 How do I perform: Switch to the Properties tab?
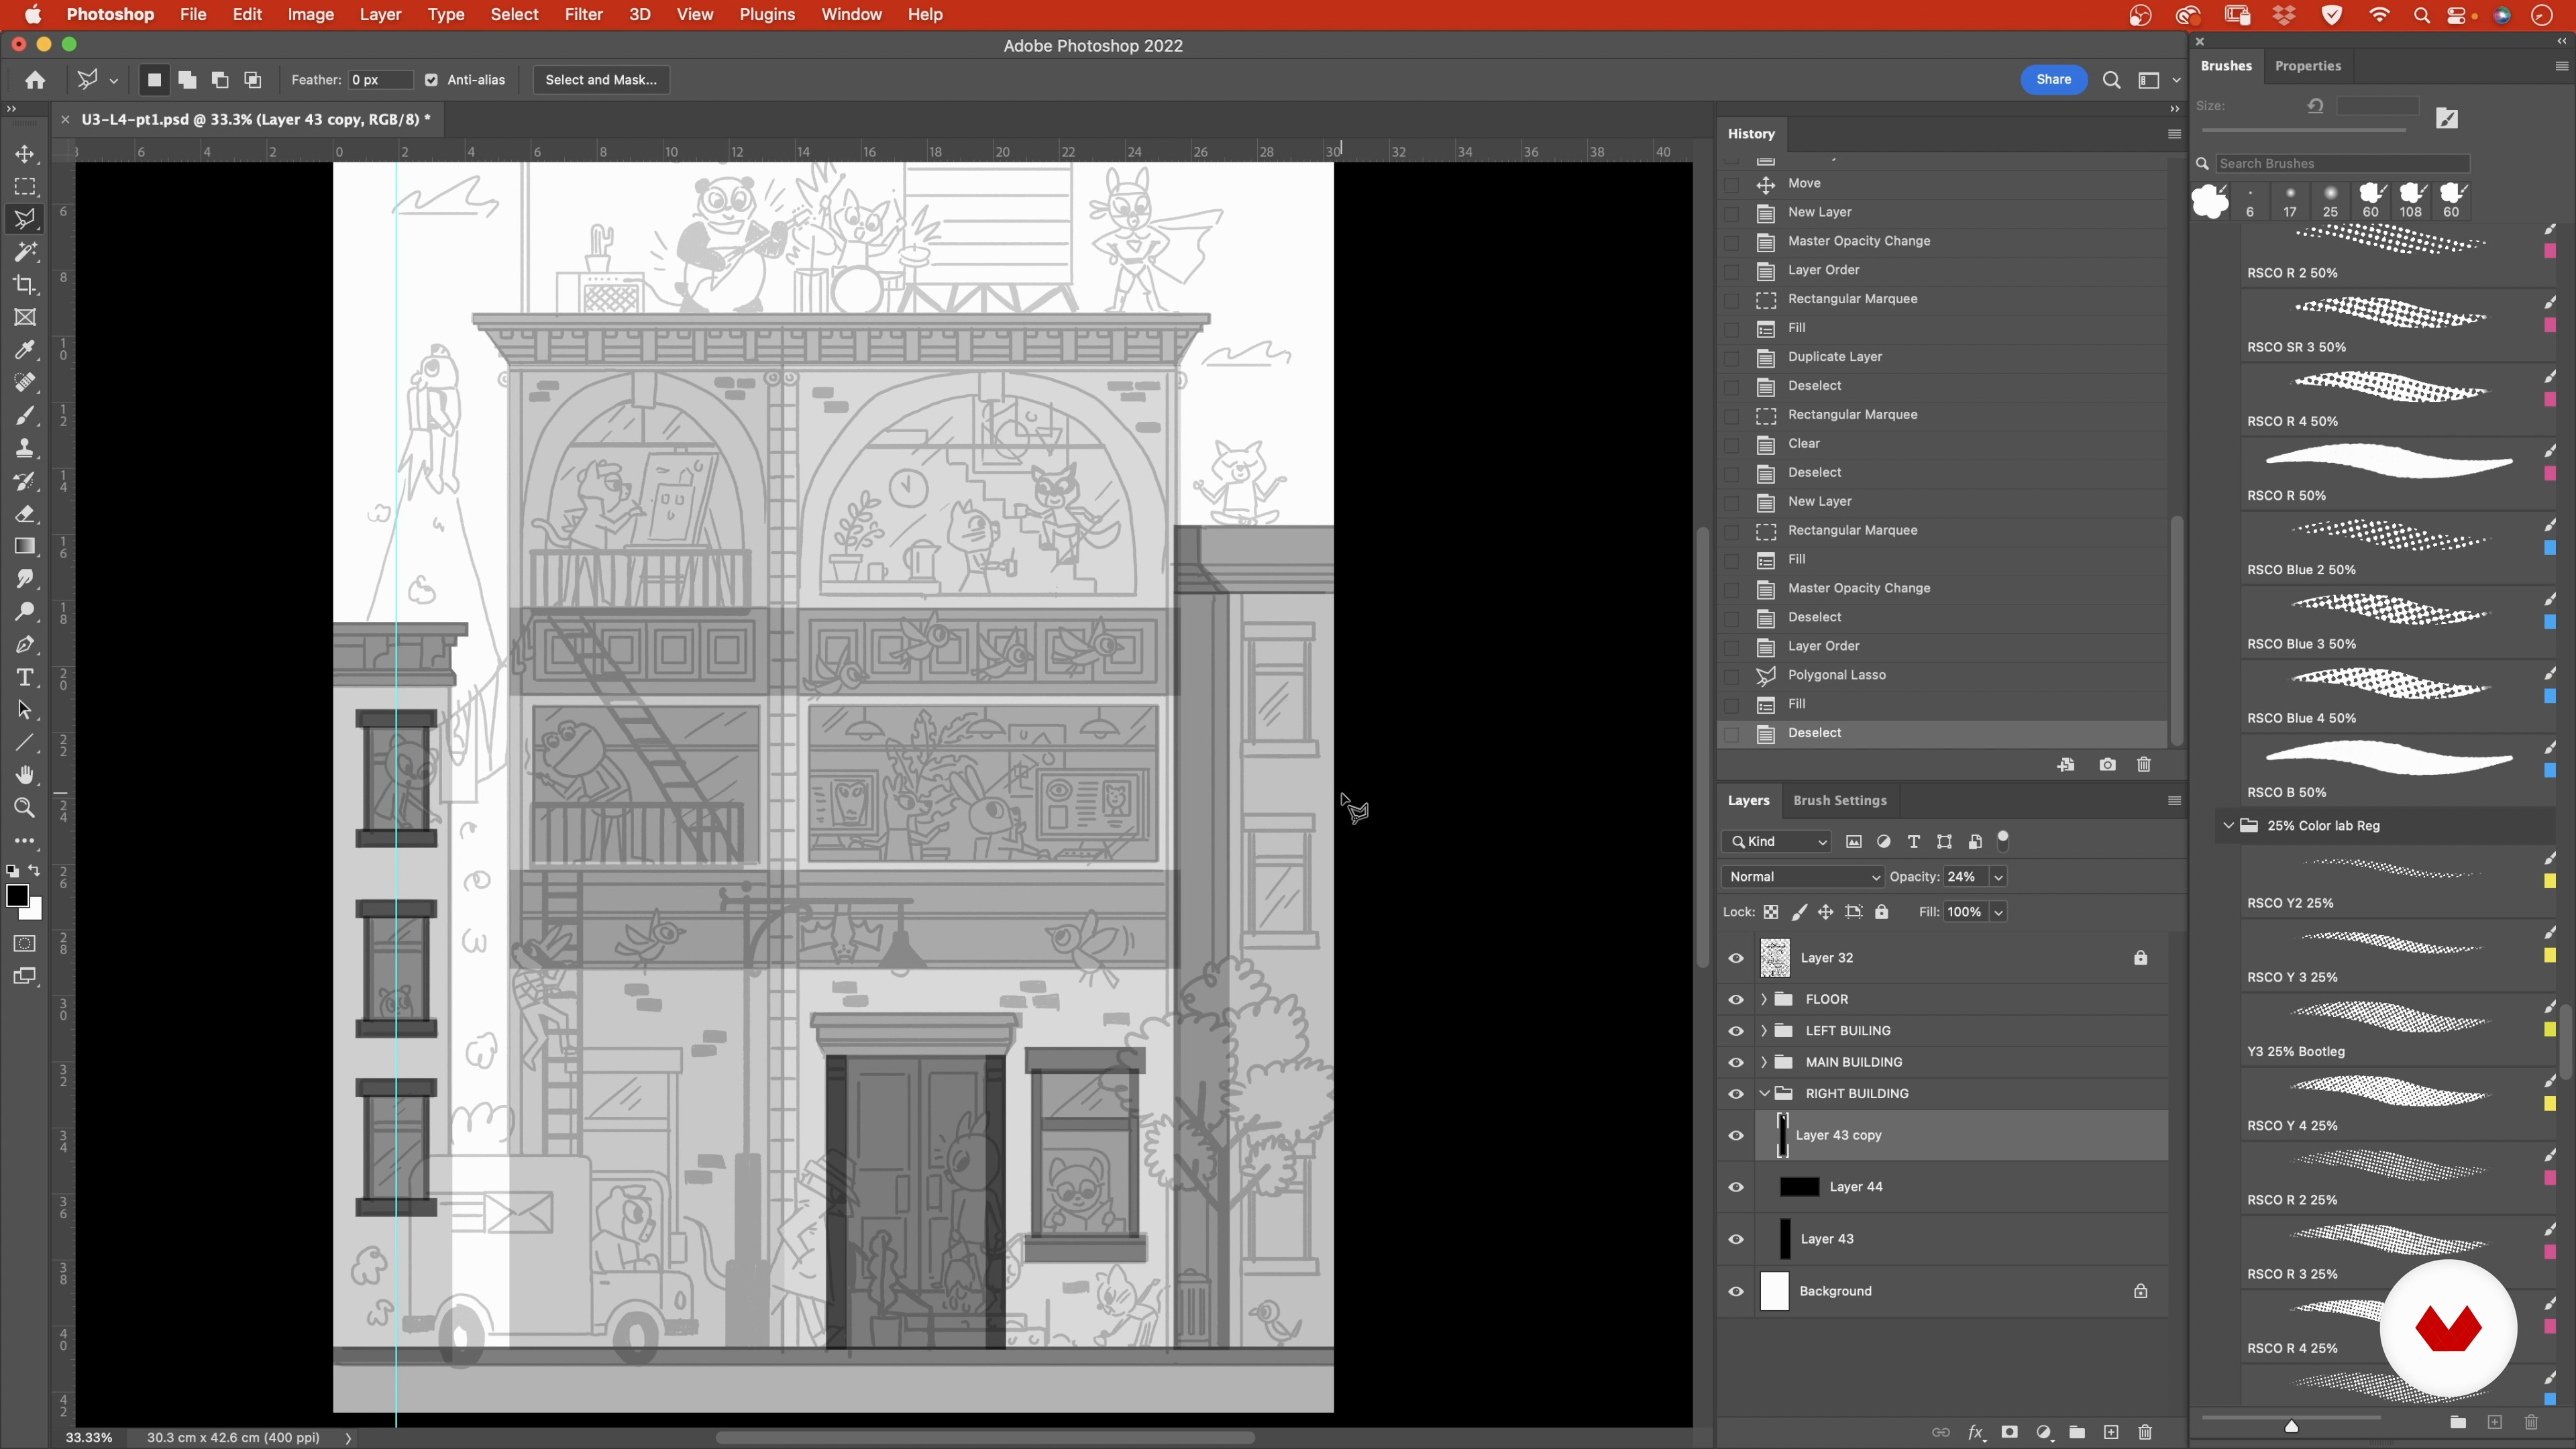[x=2307, y=66]
